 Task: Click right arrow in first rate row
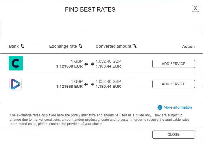point(93,64)
